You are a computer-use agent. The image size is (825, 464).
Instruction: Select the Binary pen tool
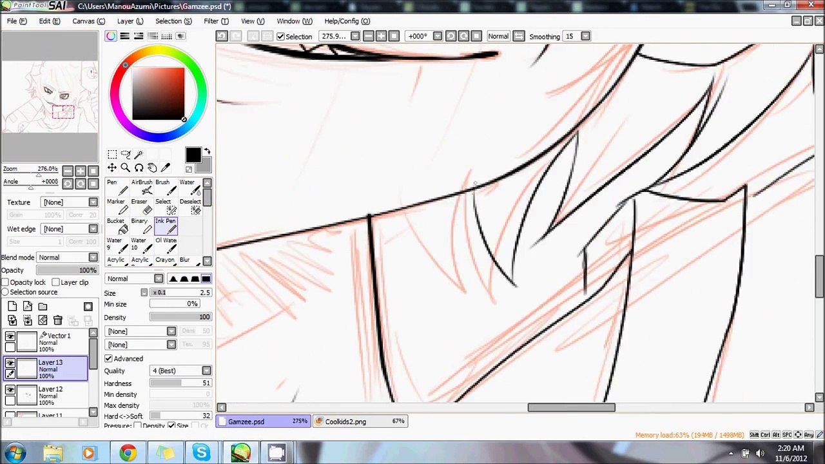(x=142, y=226)
